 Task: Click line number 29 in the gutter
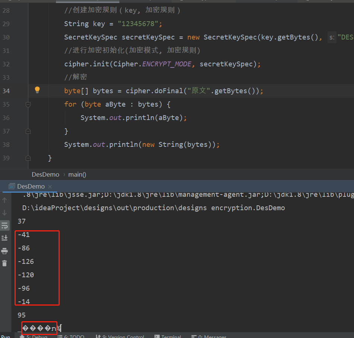tap(6, 24)
